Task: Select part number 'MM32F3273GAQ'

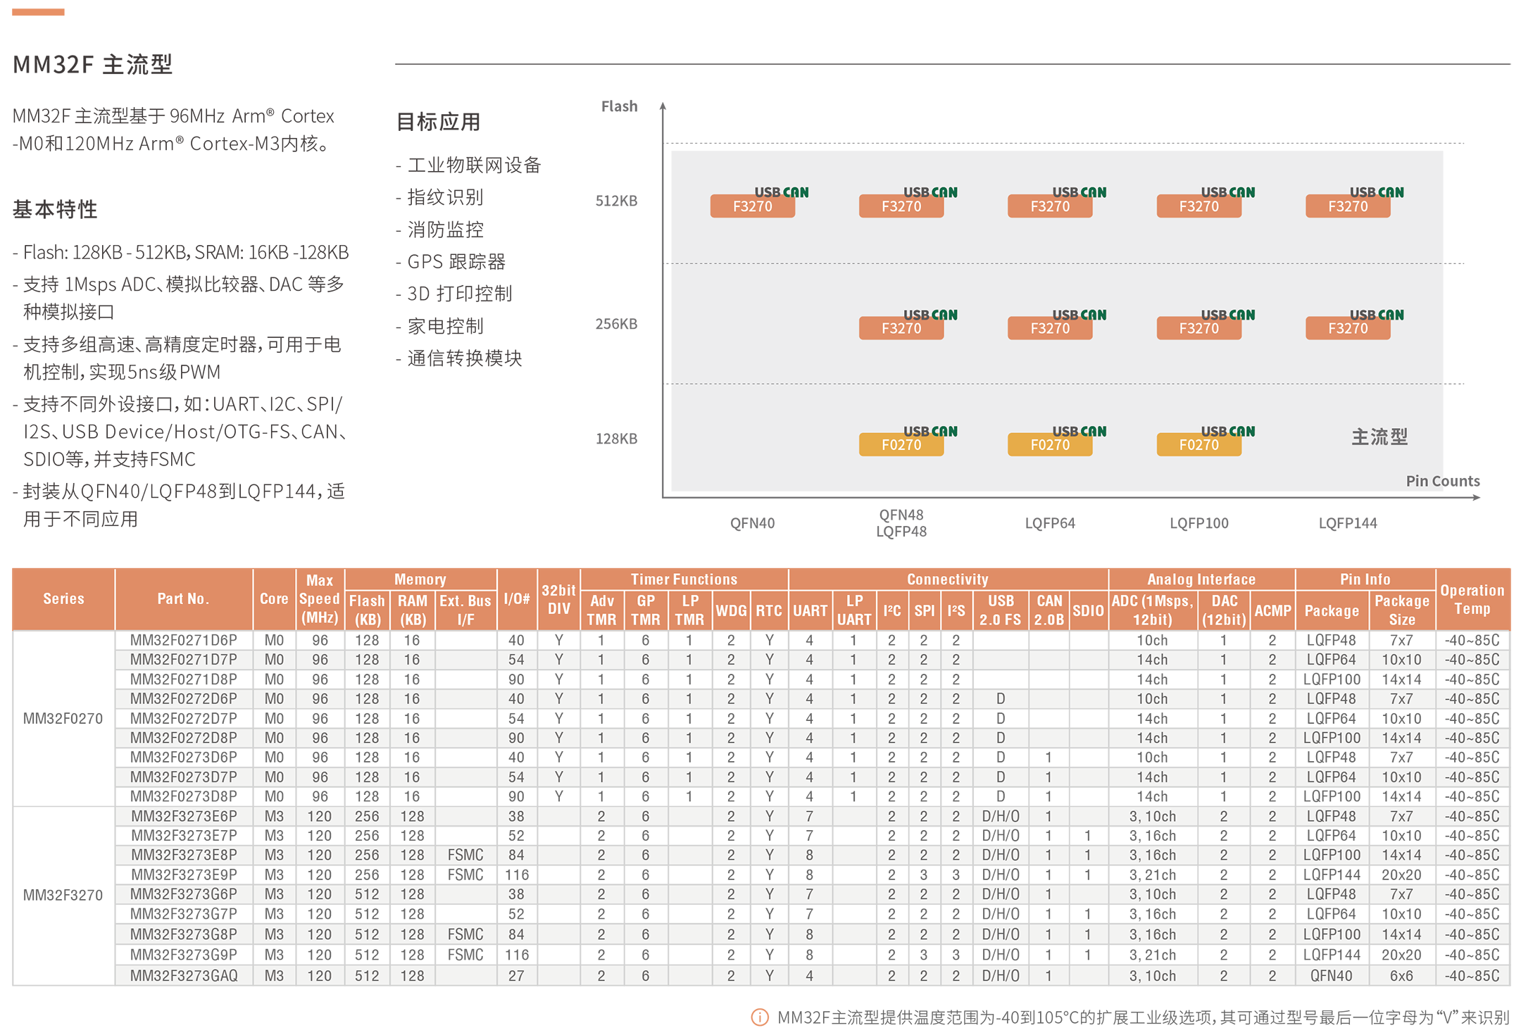Action: [183, 976]
